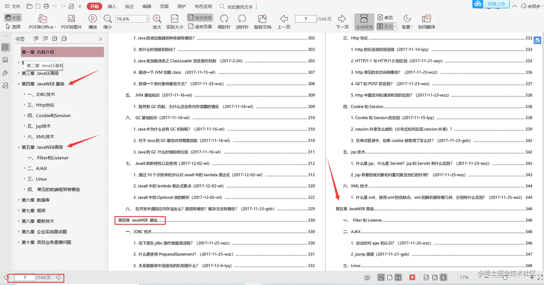Image resolution: width=544 pixels, height=285 pixels.
Task: Click add bookmark icon in 书签 panel
Action: click(x=55, y=38)
